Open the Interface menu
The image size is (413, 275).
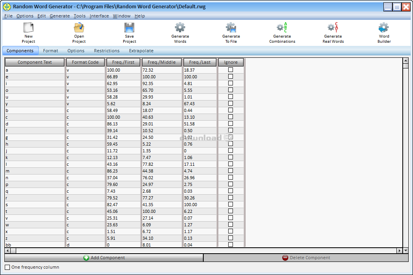(x=99, y=16)
